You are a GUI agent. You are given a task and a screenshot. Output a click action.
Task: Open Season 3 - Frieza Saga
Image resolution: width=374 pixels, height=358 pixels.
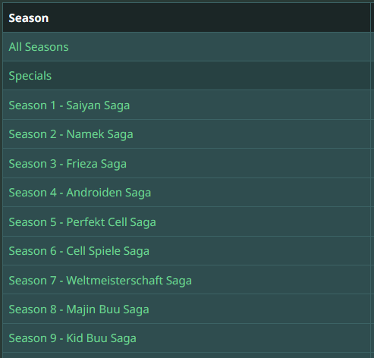point(68,164)
